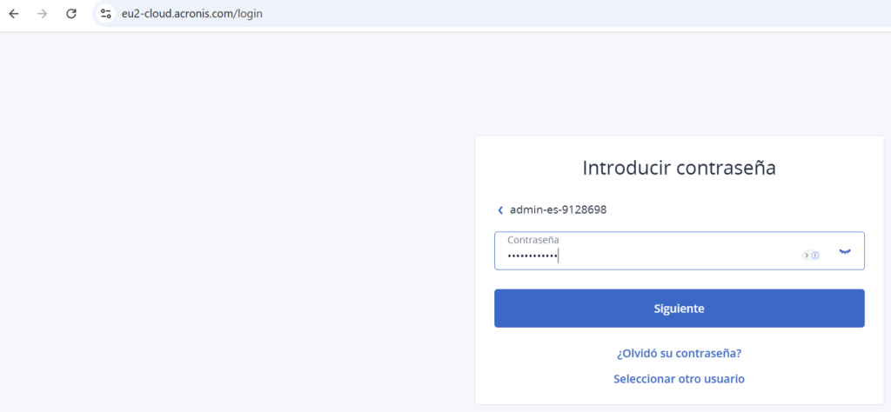The image size is (891, 412).
Task: Open the ¿Olvidó su contraseña? link
Action: (679, 354)
